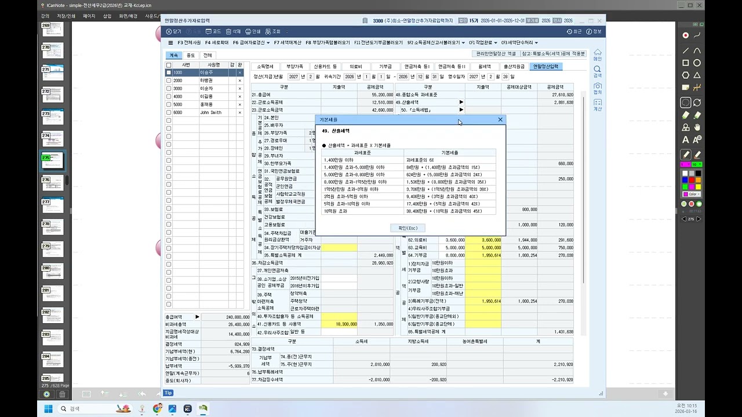
Task: Open the 최근 recent menu icon
Action: tap(574, 31)
